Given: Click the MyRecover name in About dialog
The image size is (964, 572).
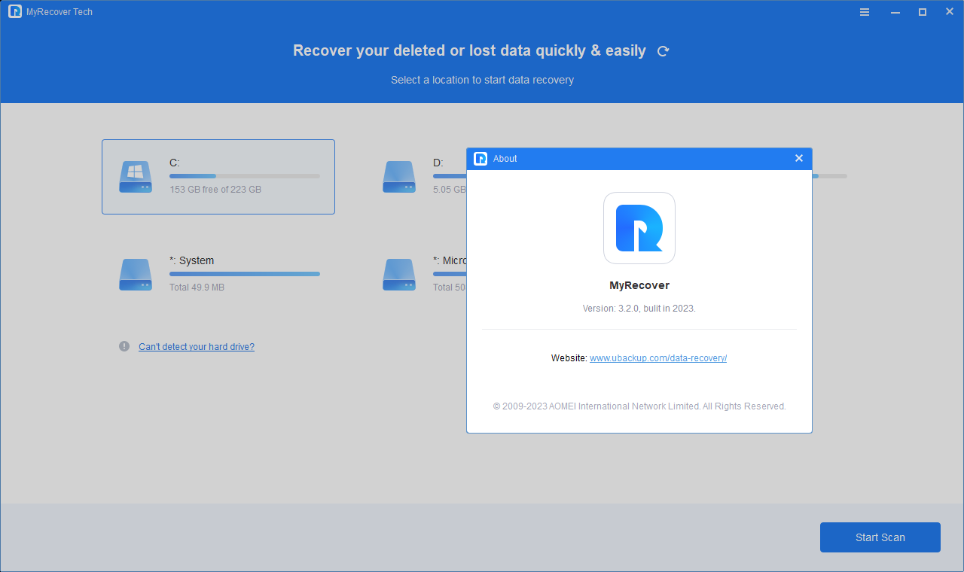Looking at the screenshot, I should tap(639, 285).
